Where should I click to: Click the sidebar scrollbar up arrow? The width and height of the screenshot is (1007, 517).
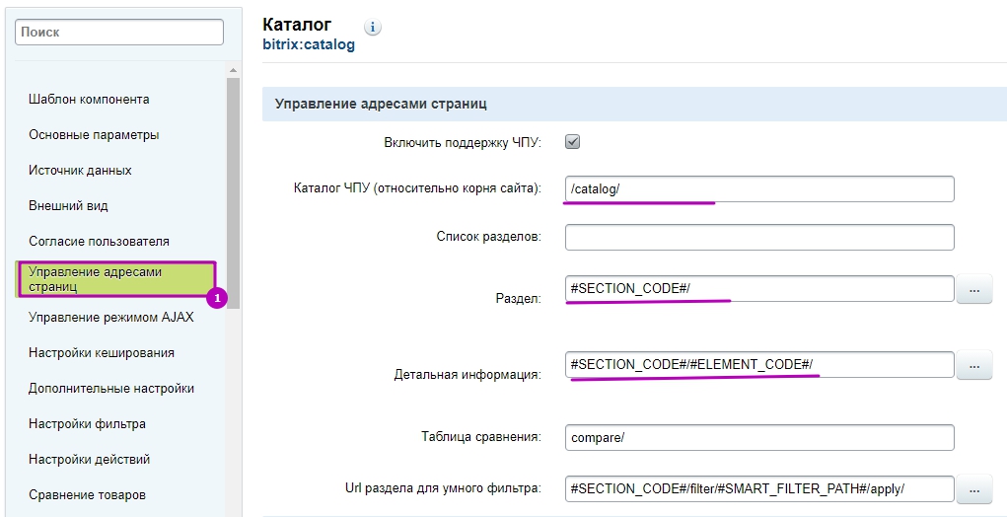233,70
